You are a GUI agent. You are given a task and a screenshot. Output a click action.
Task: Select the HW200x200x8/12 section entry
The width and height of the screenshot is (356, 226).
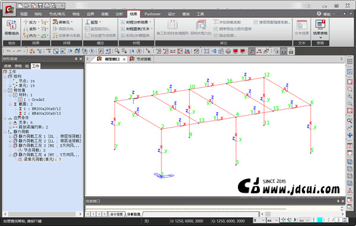tap(40, 109)
